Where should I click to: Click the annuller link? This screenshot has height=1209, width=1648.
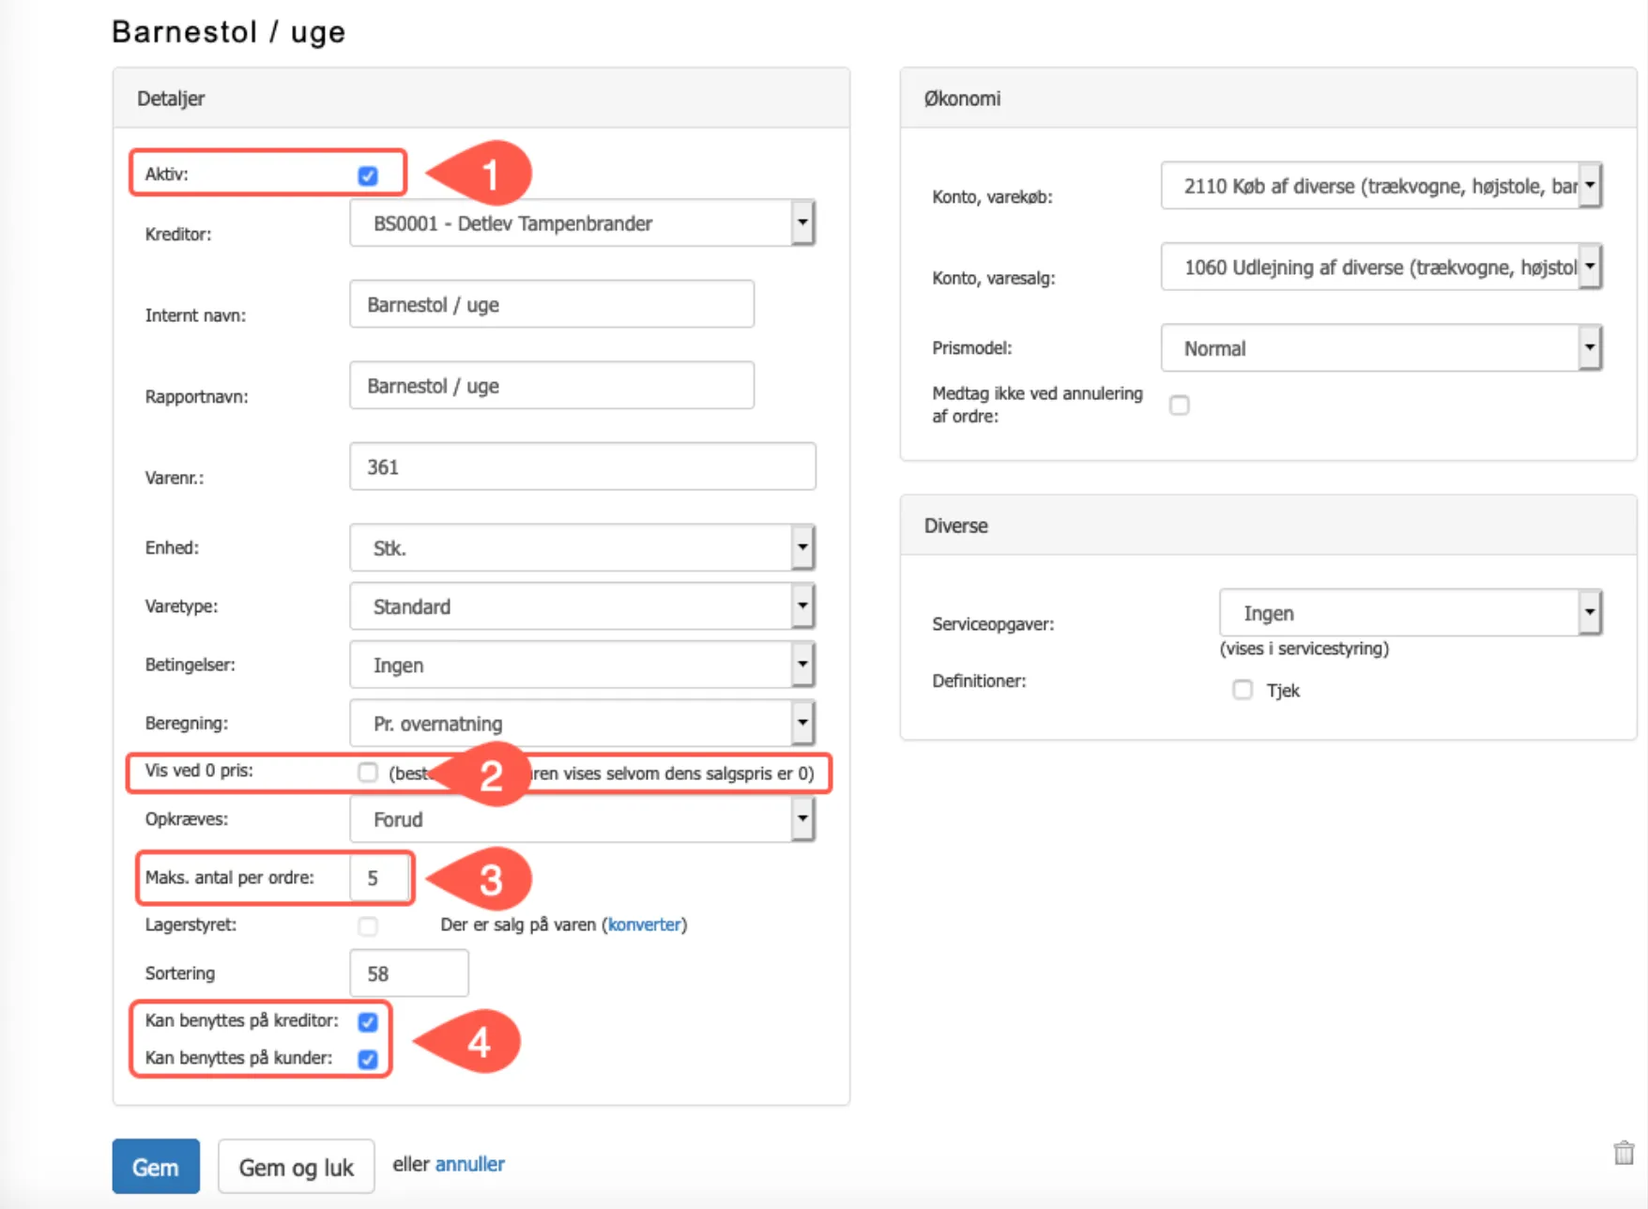tap(469, 1164)
